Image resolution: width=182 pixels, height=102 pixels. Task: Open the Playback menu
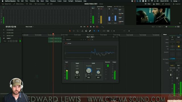pos(53,1)
